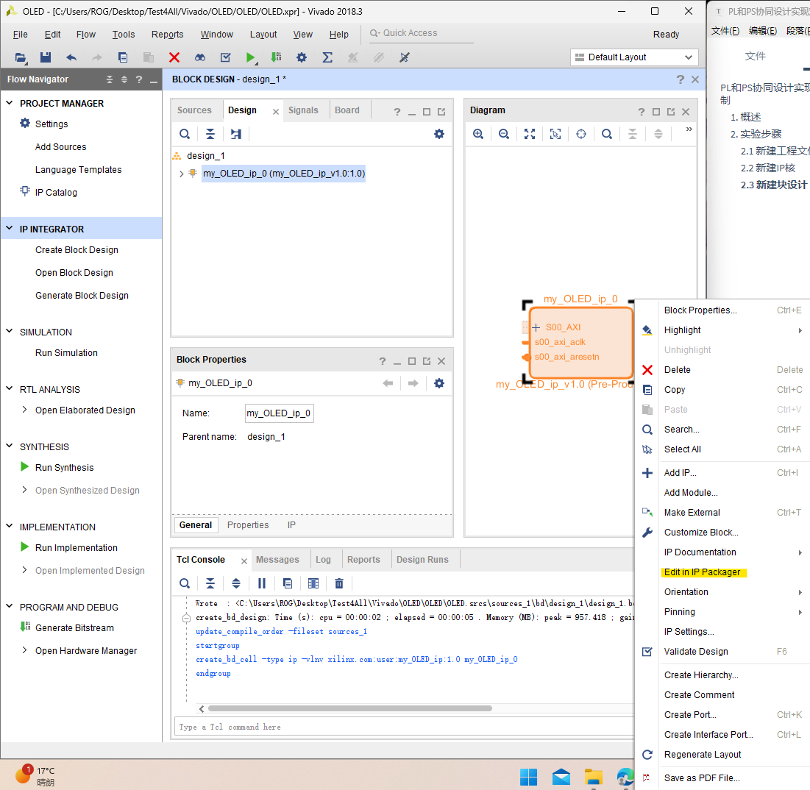Switch to the Design Runs tab
The image size is (810, 790).
[422, 560]
